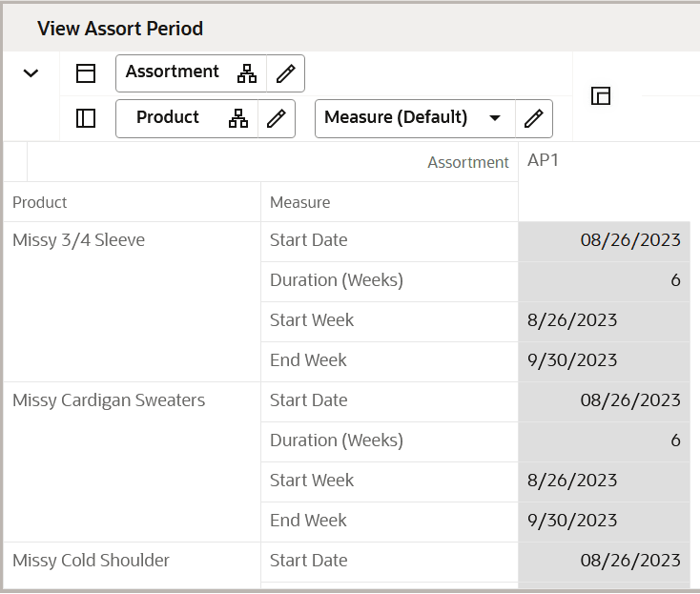Select the AP1 column header

(x=544, y=160)
